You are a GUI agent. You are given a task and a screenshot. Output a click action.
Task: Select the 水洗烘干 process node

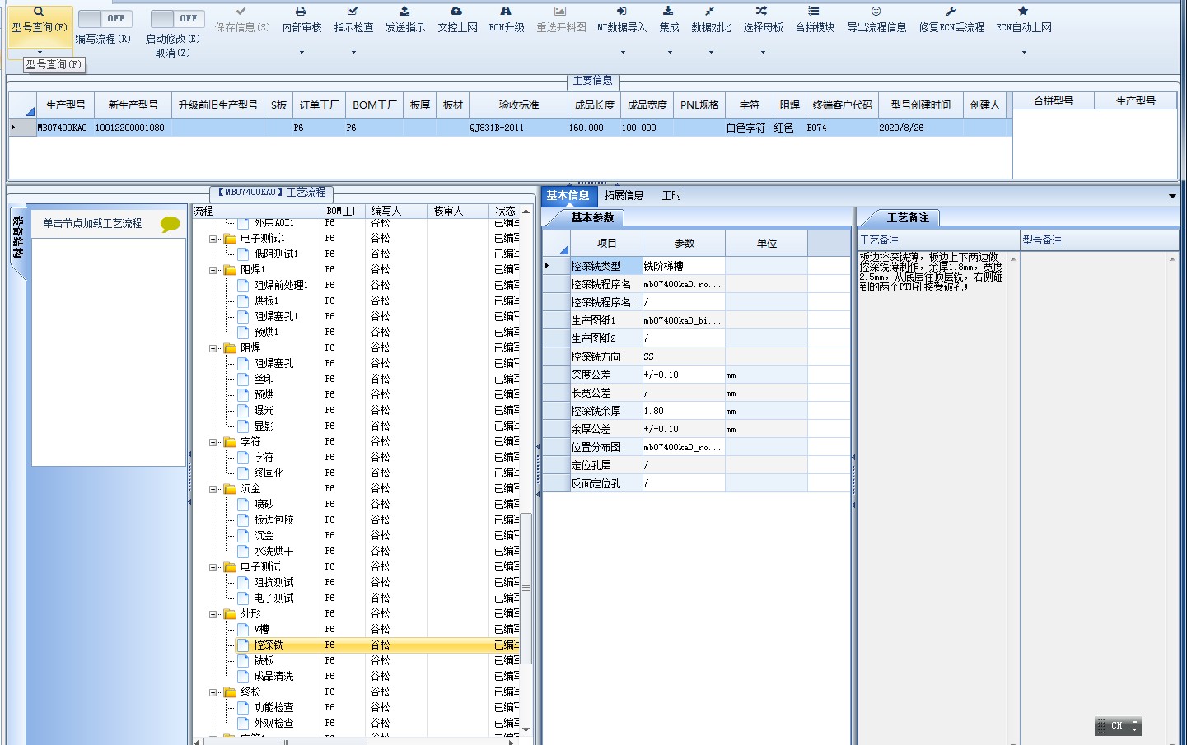point(273,551)
